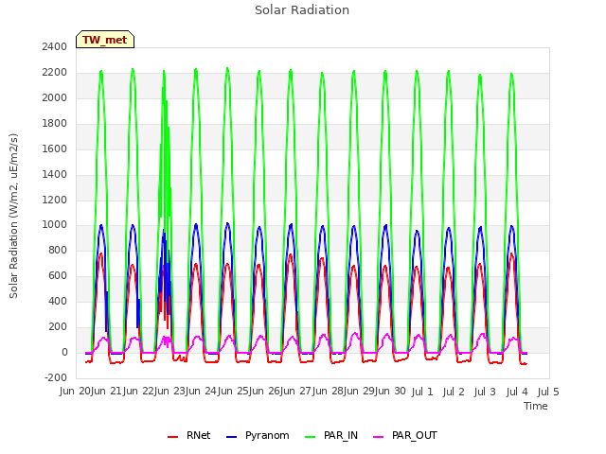Click the Jul 2 x-axis tick label
This screenshot has height=454, width=606.
(x=454, y=391)
